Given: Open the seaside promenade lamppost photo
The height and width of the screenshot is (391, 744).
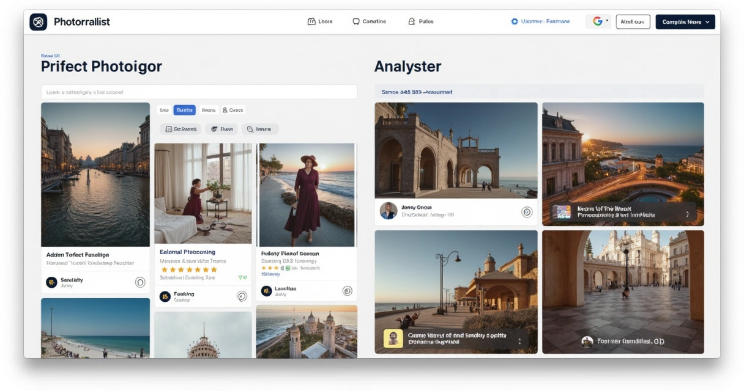Looking at the screenshot, I should [456, 292].
